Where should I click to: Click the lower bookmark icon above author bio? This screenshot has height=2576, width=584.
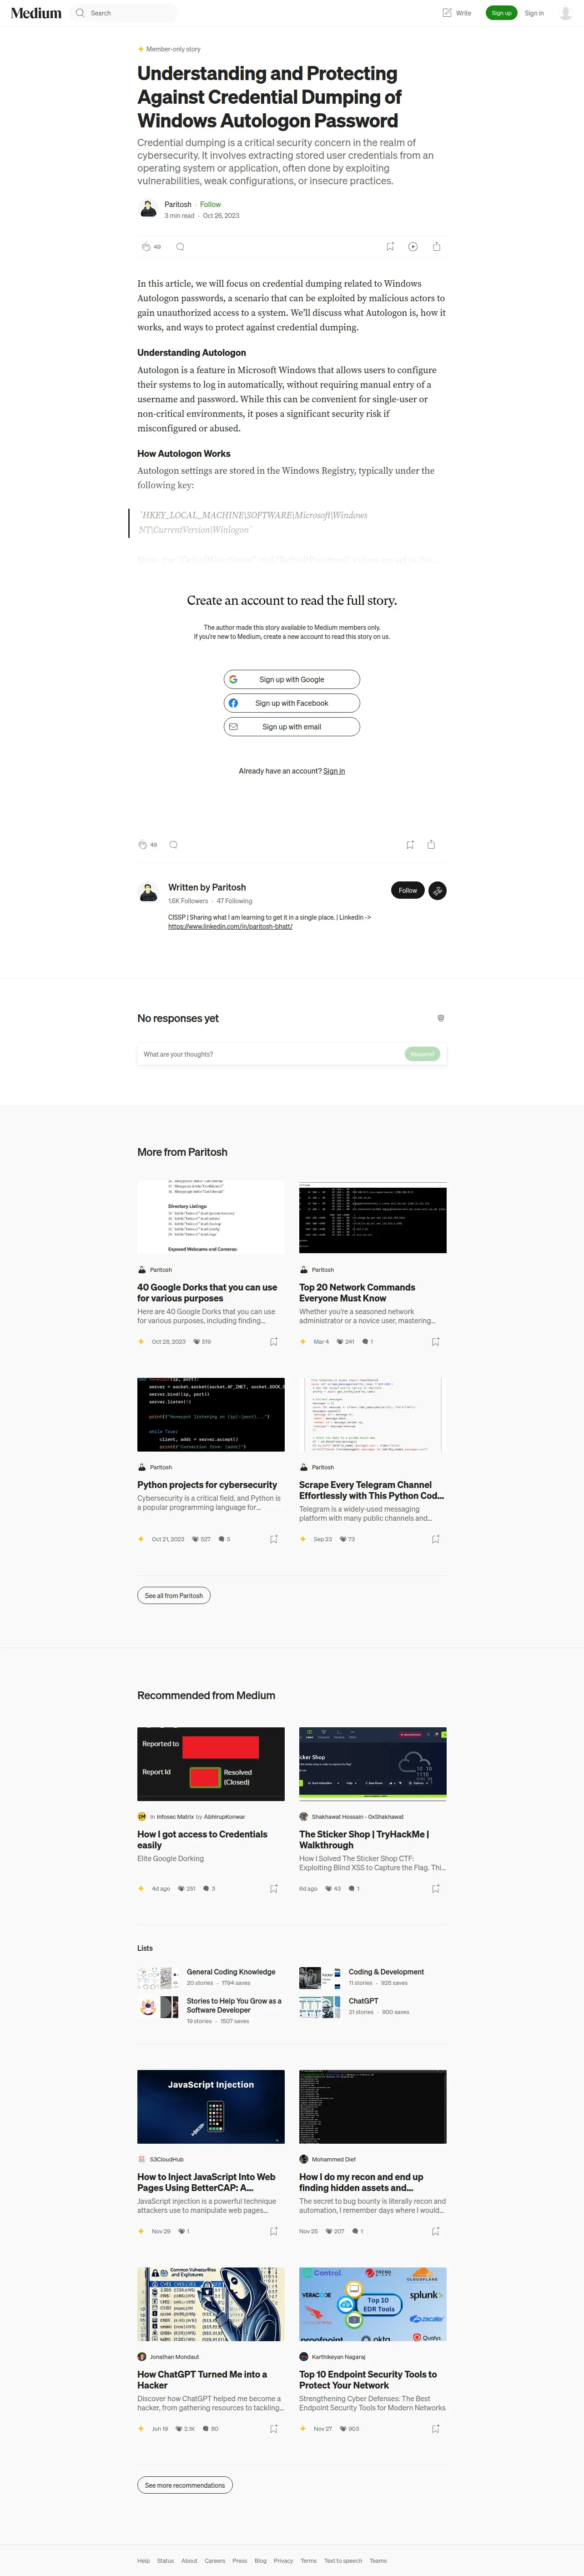tap(410, 844)
